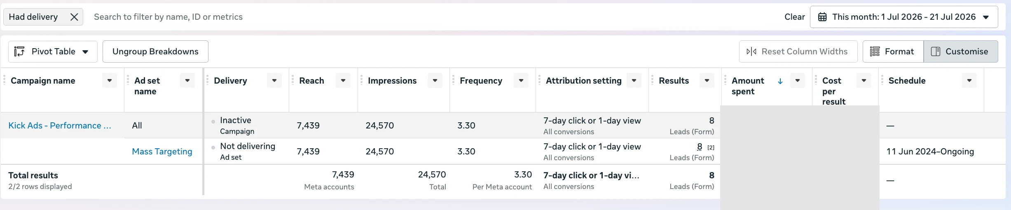Image resolution: width=1011 pixels, height=210 pixels.
Task: Click the Customise panel icon
Action: [936, 51]
